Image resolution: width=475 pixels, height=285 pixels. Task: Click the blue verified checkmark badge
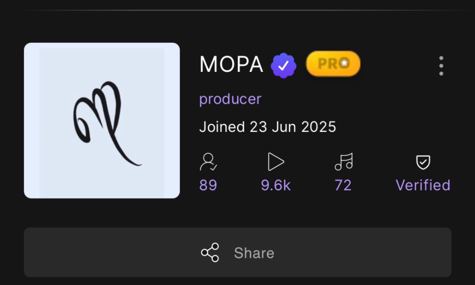[x=283, y=66]
